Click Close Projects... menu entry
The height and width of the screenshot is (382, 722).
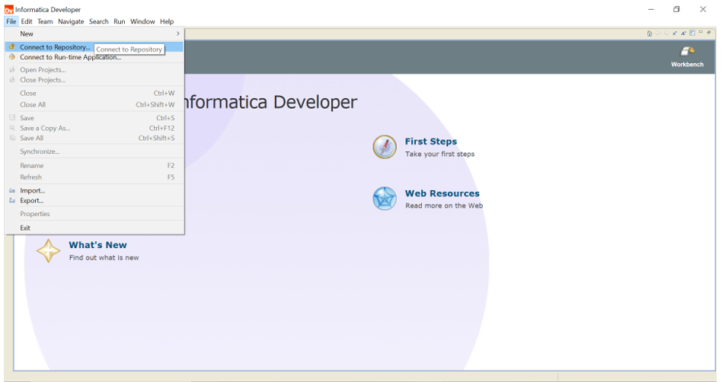point(94,80)
